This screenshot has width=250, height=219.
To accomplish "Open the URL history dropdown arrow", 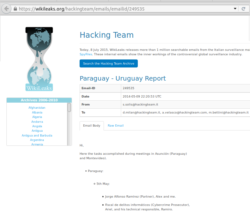I will point(235,9).
